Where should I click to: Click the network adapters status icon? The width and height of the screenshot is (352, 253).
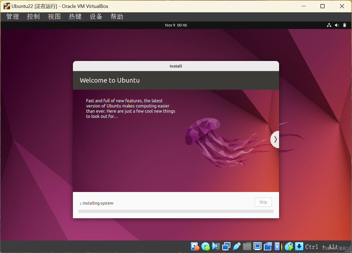pyautogui.click(x=226, y=246)
